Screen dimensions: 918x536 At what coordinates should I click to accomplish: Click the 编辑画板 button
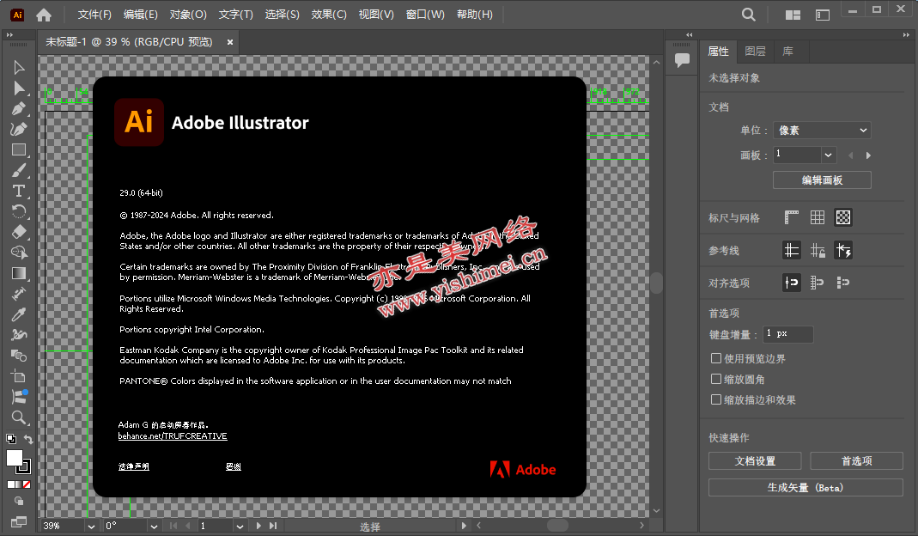point(822,180)
